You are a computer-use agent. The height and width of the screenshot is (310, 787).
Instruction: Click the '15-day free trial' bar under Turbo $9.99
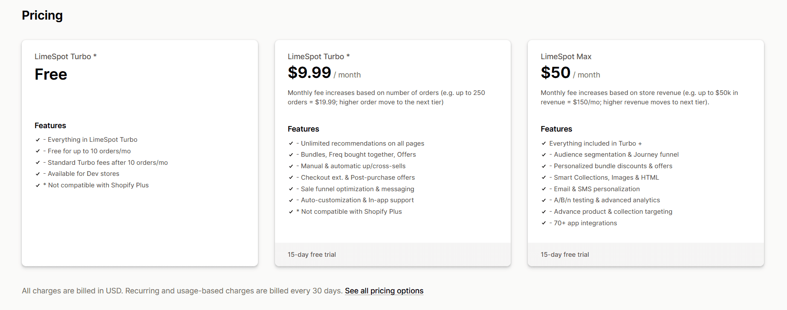[312, 255]
